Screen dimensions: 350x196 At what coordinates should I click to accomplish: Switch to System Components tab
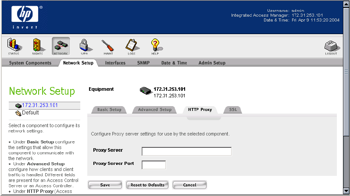[29, 63]
